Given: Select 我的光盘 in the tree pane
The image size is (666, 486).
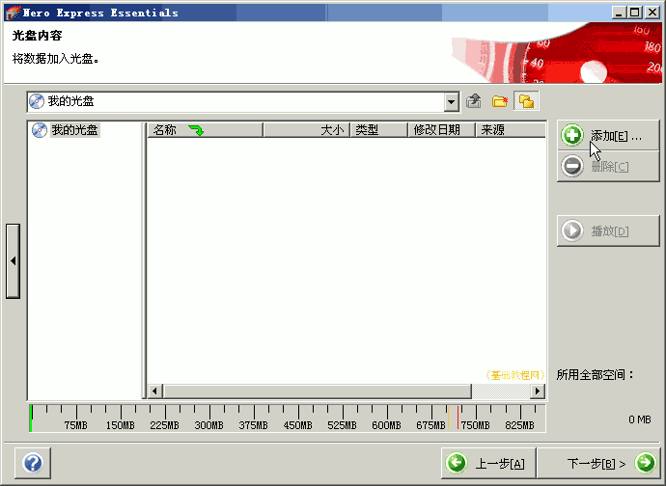Looking at the screenshot, I should [73, 130].
